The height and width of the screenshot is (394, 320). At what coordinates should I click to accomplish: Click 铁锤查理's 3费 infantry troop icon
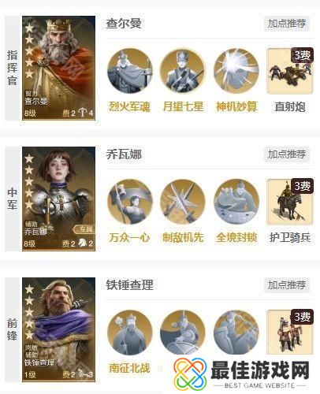290,332
